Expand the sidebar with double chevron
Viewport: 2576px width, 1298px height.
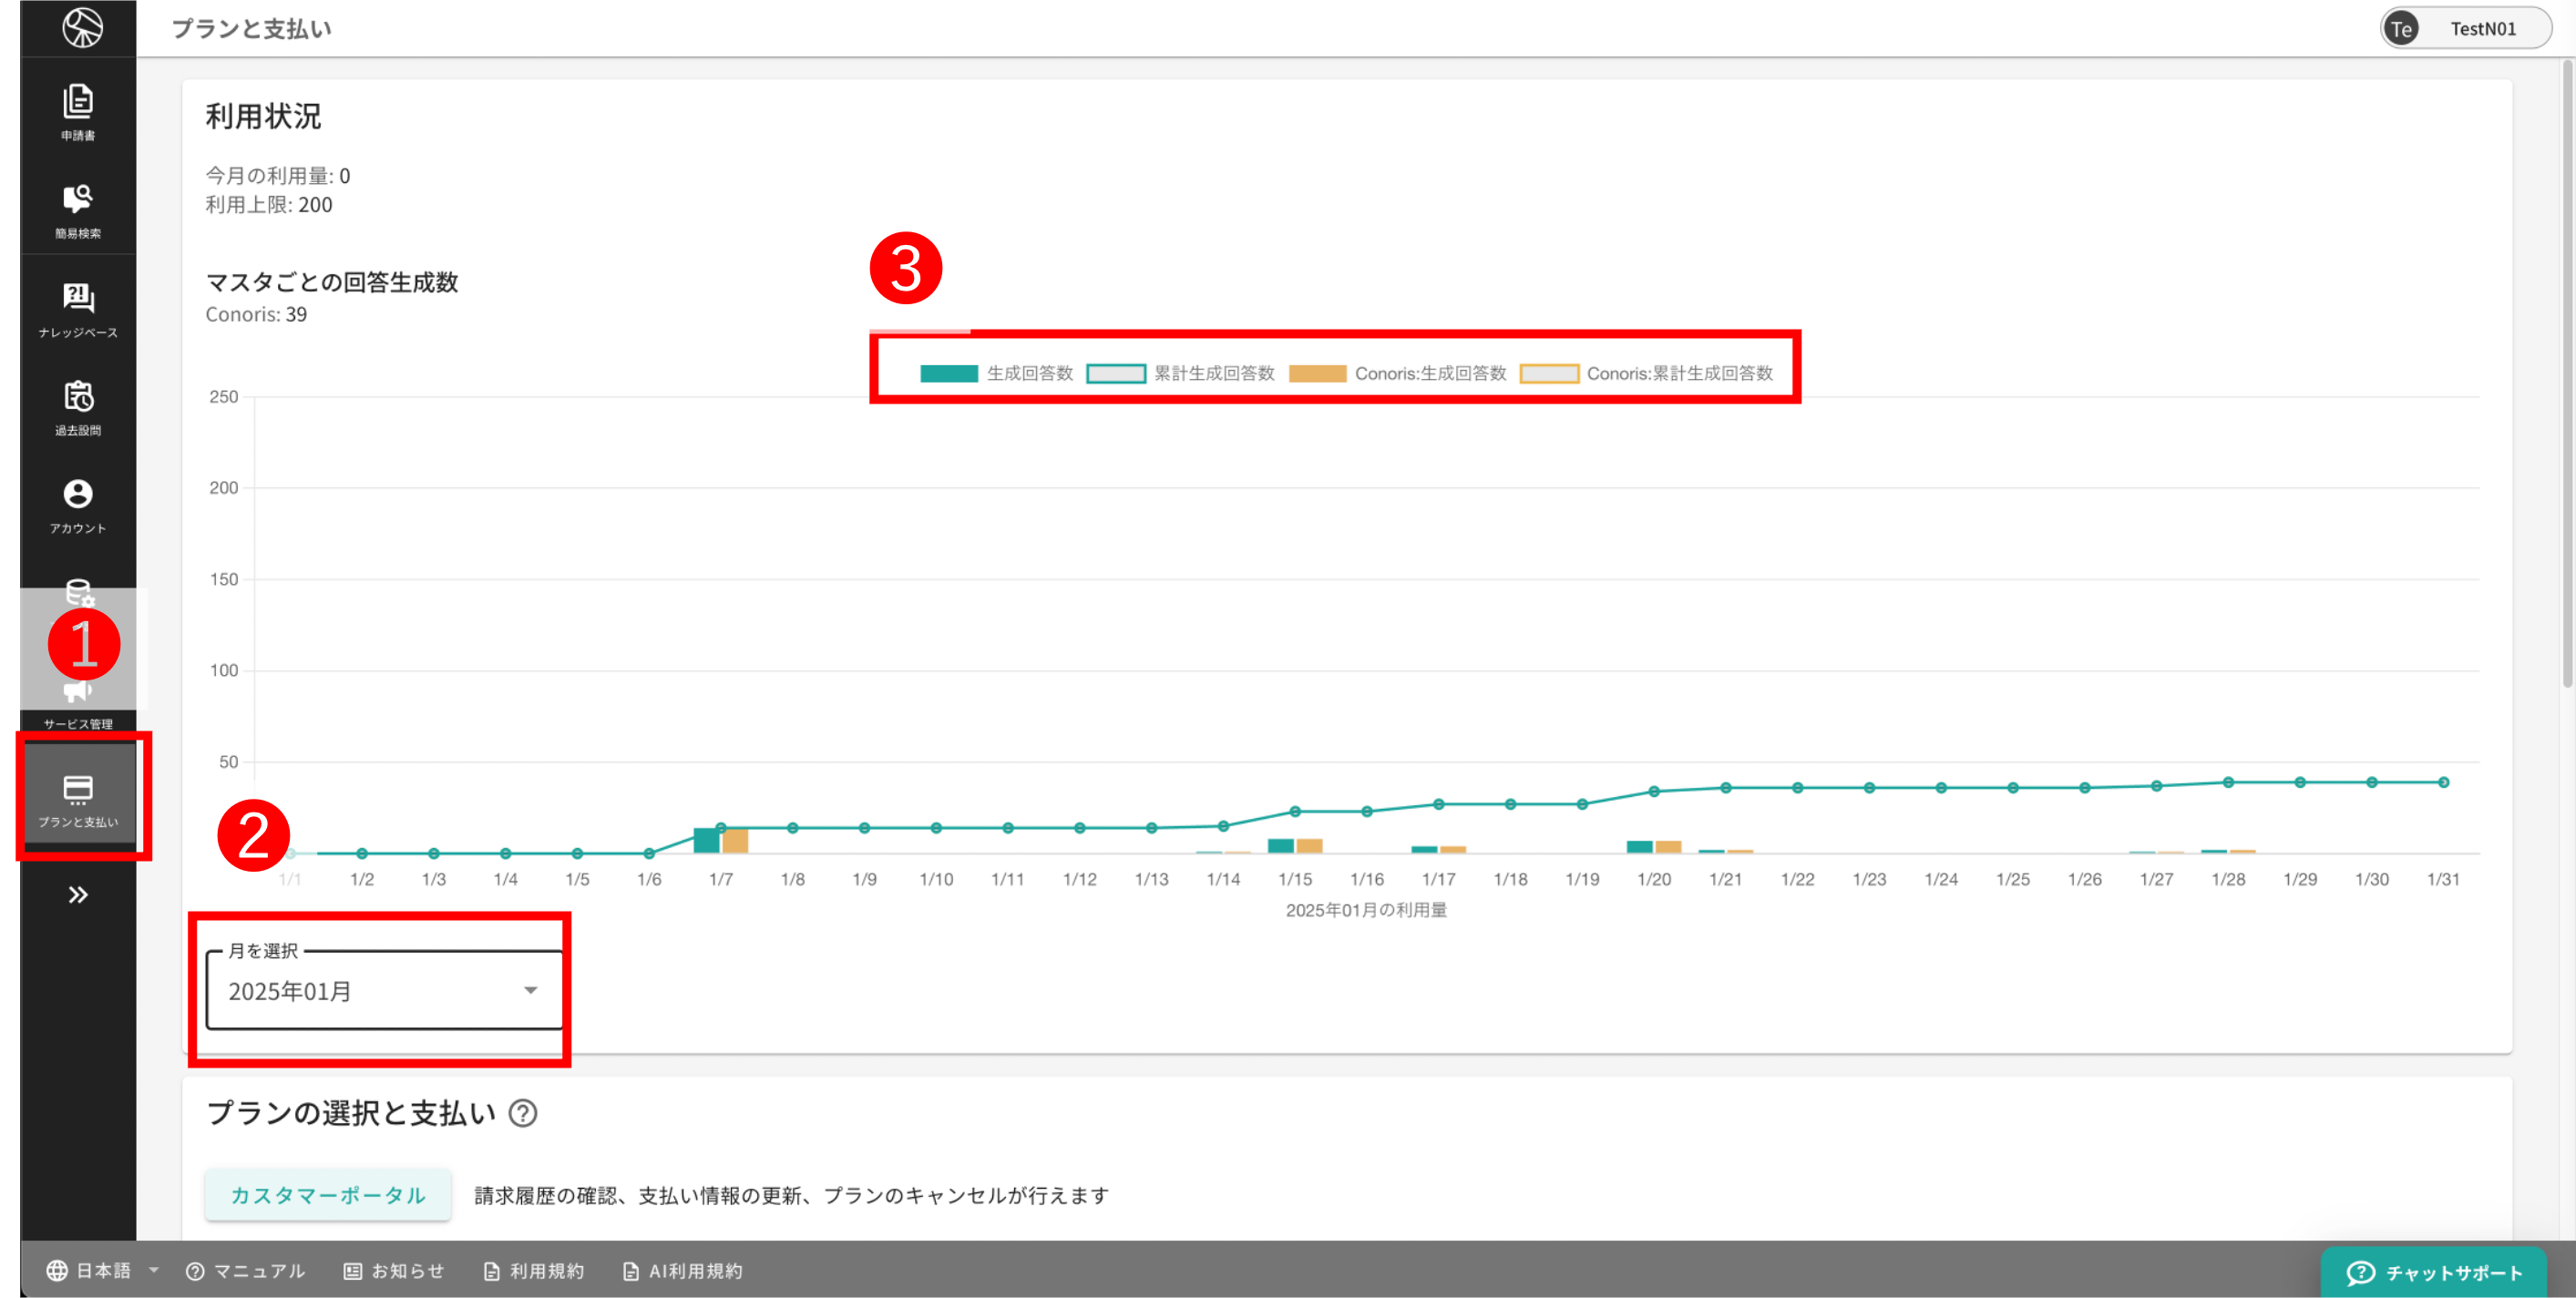pos(78,894)
